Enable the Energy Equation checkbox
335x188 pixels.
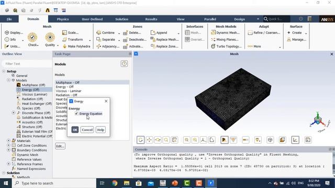point(76,114)
